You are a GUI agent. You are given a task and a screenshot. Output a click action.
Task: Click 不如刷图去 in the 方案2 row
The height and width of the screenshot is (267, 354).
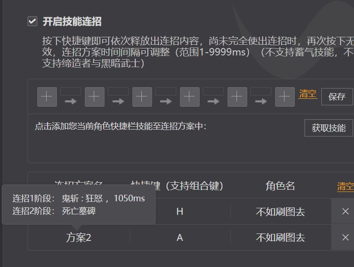(280, 238)
